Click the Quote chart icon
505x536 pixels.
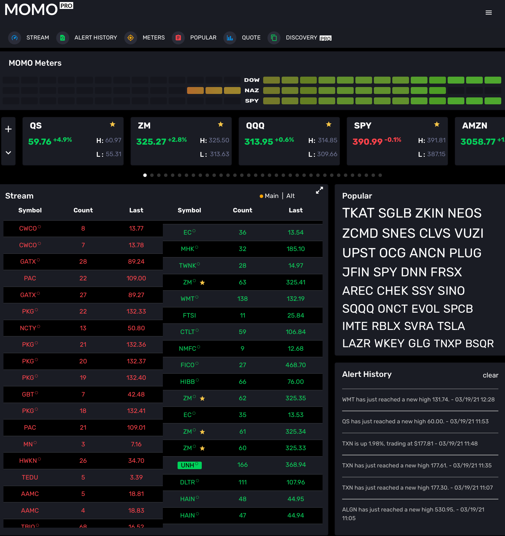point(230,38)
